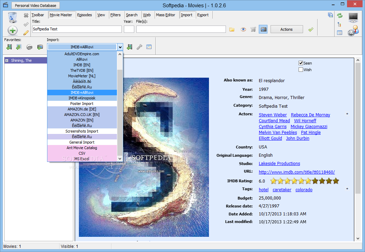Select MovieMeter [NL] option
Image resolution: width=365 pixels, height=252 pixels.
(x=82, y=76)
